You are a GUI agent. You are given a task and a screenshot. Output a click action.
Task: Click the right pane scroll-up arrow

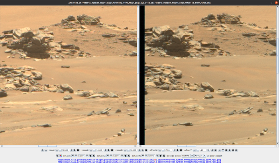[x=277, y=7]
